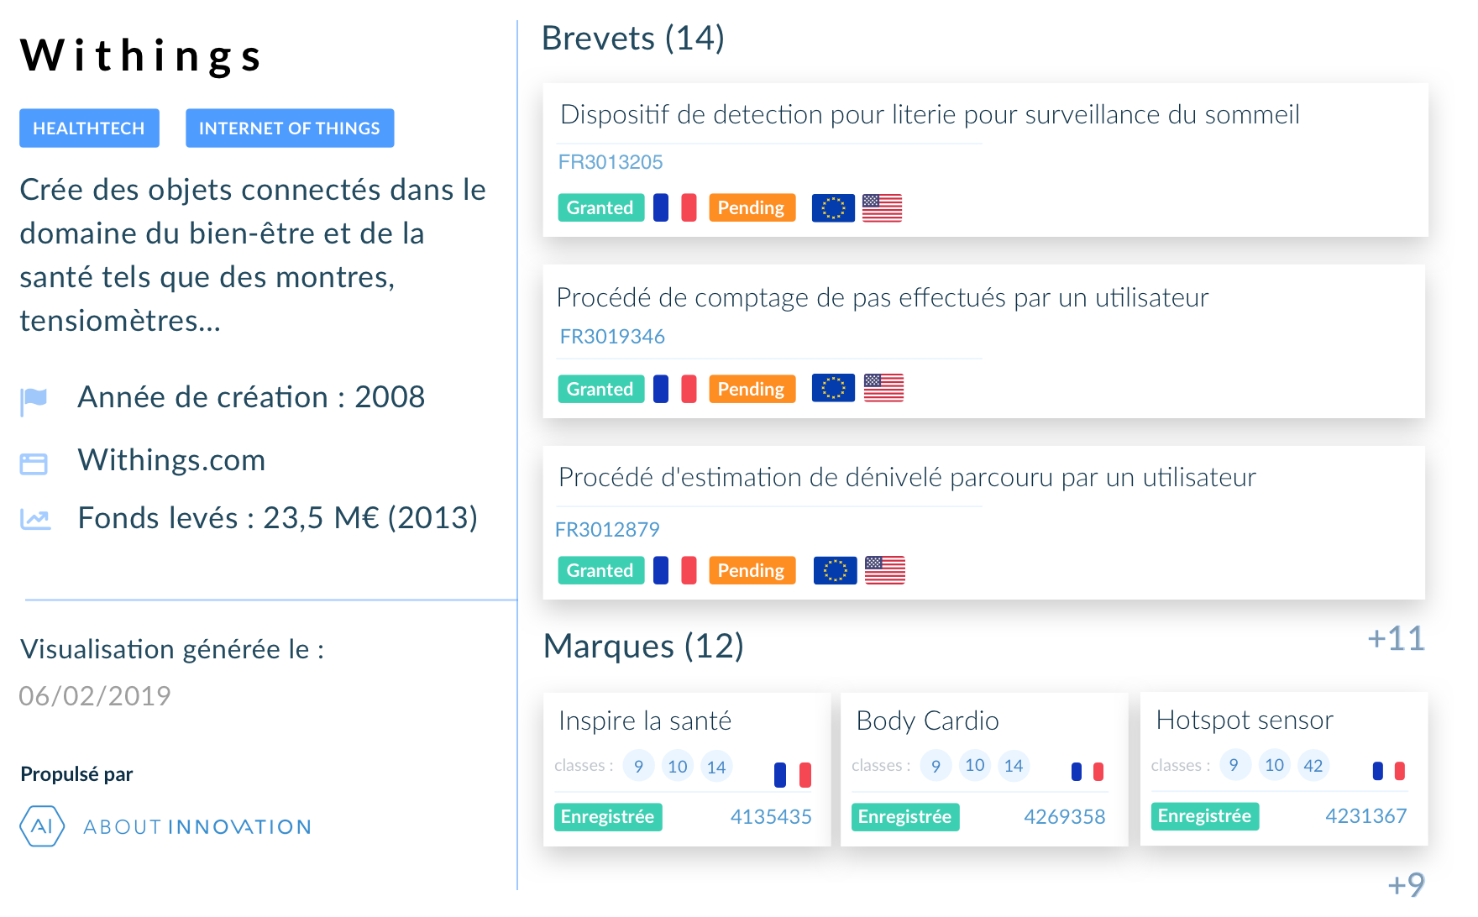Click the French flag on Inspire la santé card
The height and width of the screenshot is (917, 1478).
[793, 774]
